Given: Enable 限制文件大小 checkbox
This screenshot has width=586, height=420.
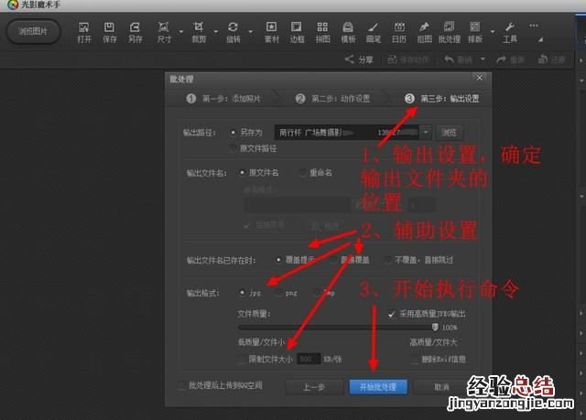Looking at the screenshot, I should 242,359.
